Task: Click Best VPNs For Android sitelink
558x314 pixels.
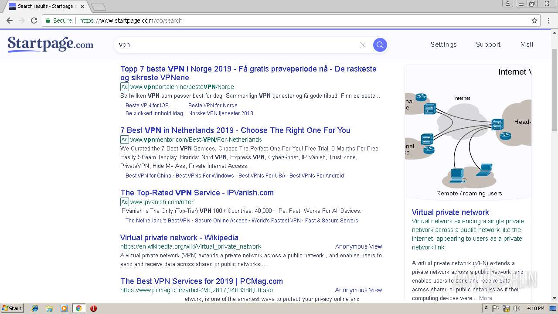Action: [316, 176]
